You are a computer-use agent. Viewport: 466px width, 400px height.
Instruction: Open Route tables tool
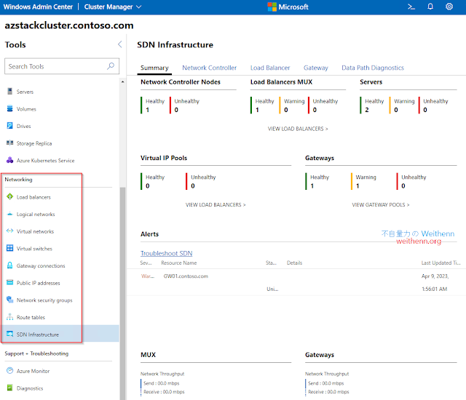click(31, 318)
